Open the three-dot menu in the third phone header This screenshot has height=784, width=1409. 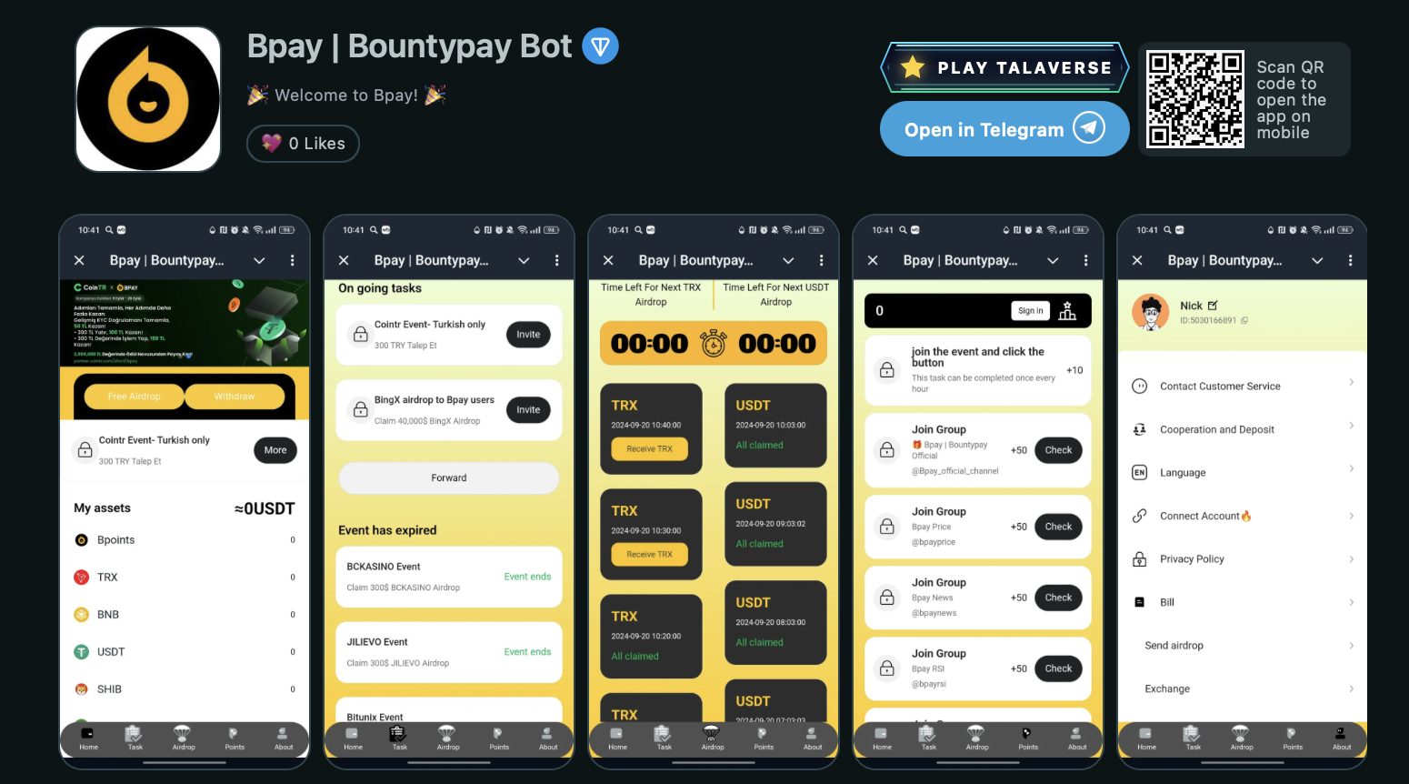coord(821,260)
